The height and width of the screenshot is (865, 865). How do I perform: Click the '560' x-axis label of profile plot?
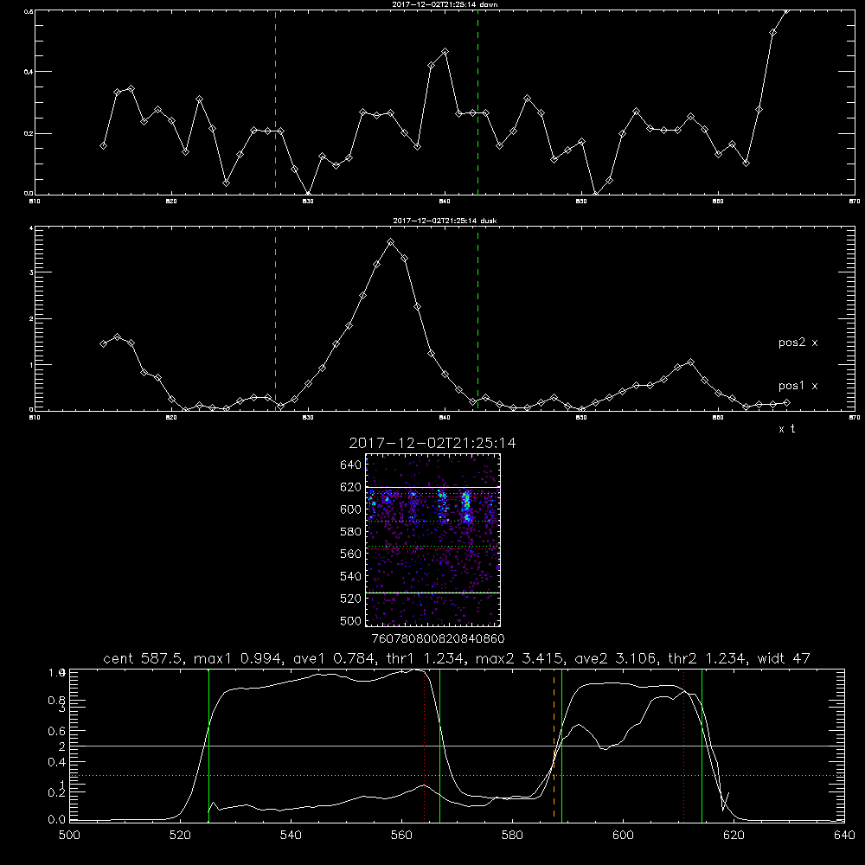coord(401,836)
